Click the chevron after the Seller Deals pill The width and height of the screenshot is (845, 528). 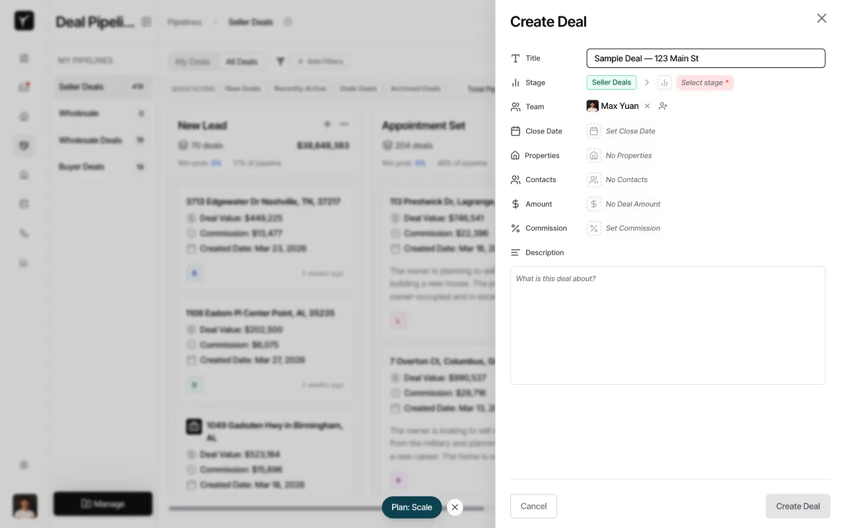646,82
